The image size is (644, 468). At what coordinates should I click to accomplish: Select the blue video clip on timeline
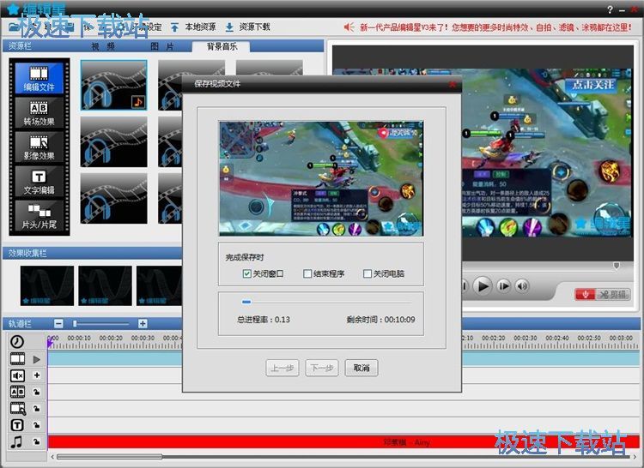(343, 358)
